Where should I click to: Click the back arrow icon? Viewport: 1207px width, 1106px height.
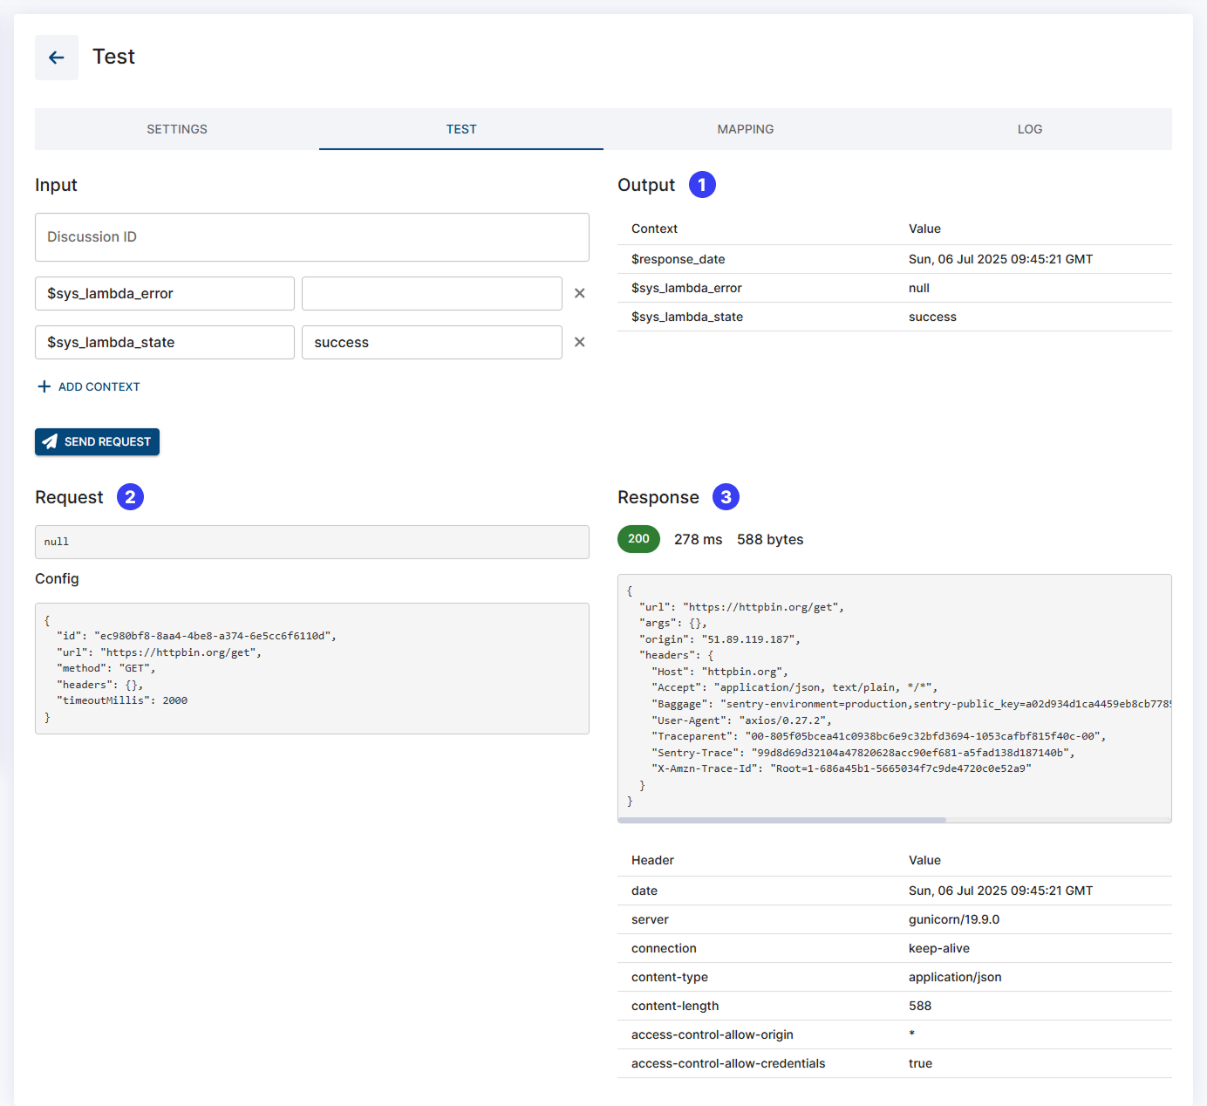(x=57, y=58)
